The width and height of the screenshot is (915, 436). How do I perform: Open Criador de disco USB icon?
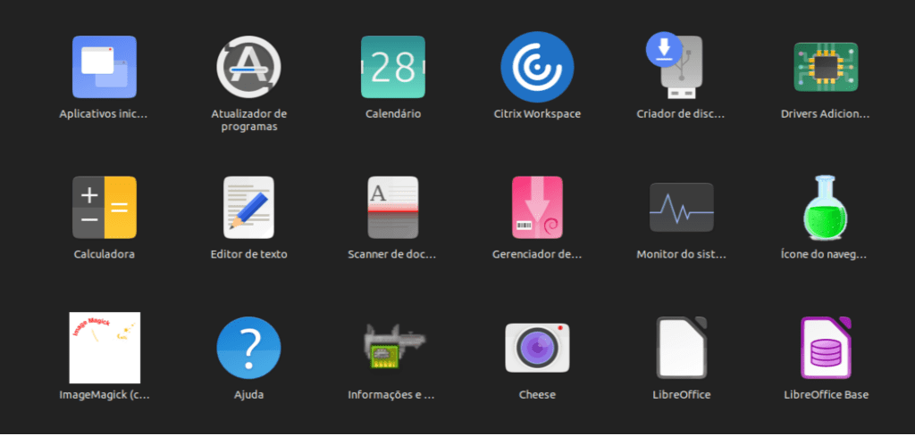[676, 67]
